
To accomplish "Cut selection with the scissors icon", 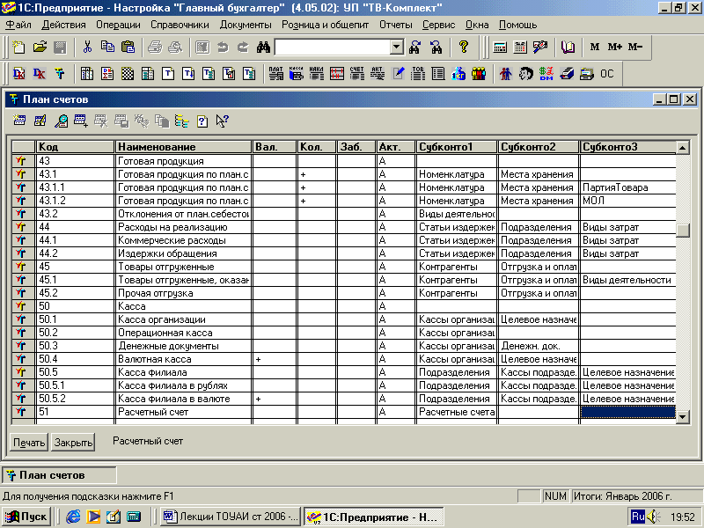I will click(x=87, y=48).
